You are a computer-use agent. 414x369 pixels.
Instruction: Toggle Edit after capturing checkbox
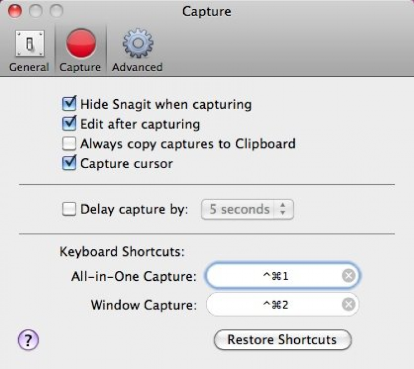point(70,124)
